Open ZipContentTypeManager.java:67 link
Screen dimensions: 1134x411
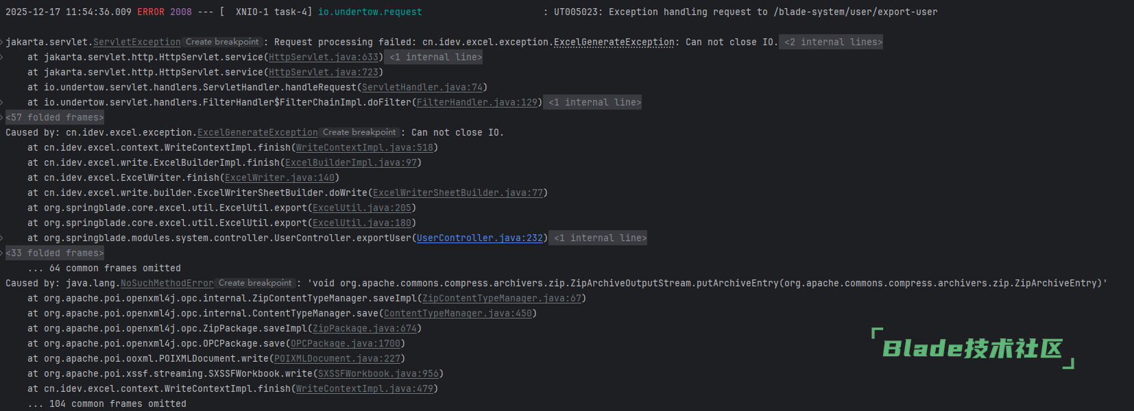pyautogui.click(x=502, y=299)
